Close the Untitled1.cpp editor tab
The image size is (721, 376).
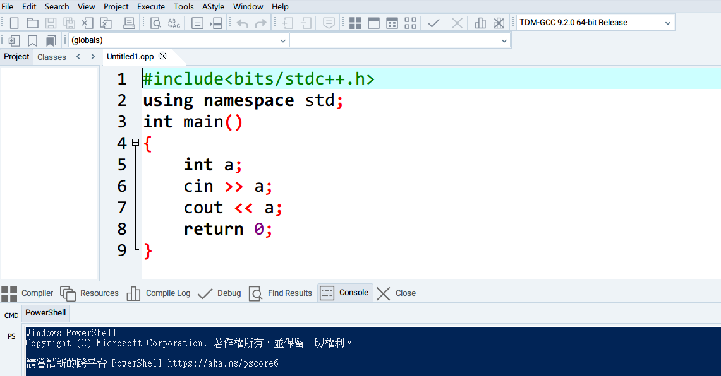pos(162,56)
